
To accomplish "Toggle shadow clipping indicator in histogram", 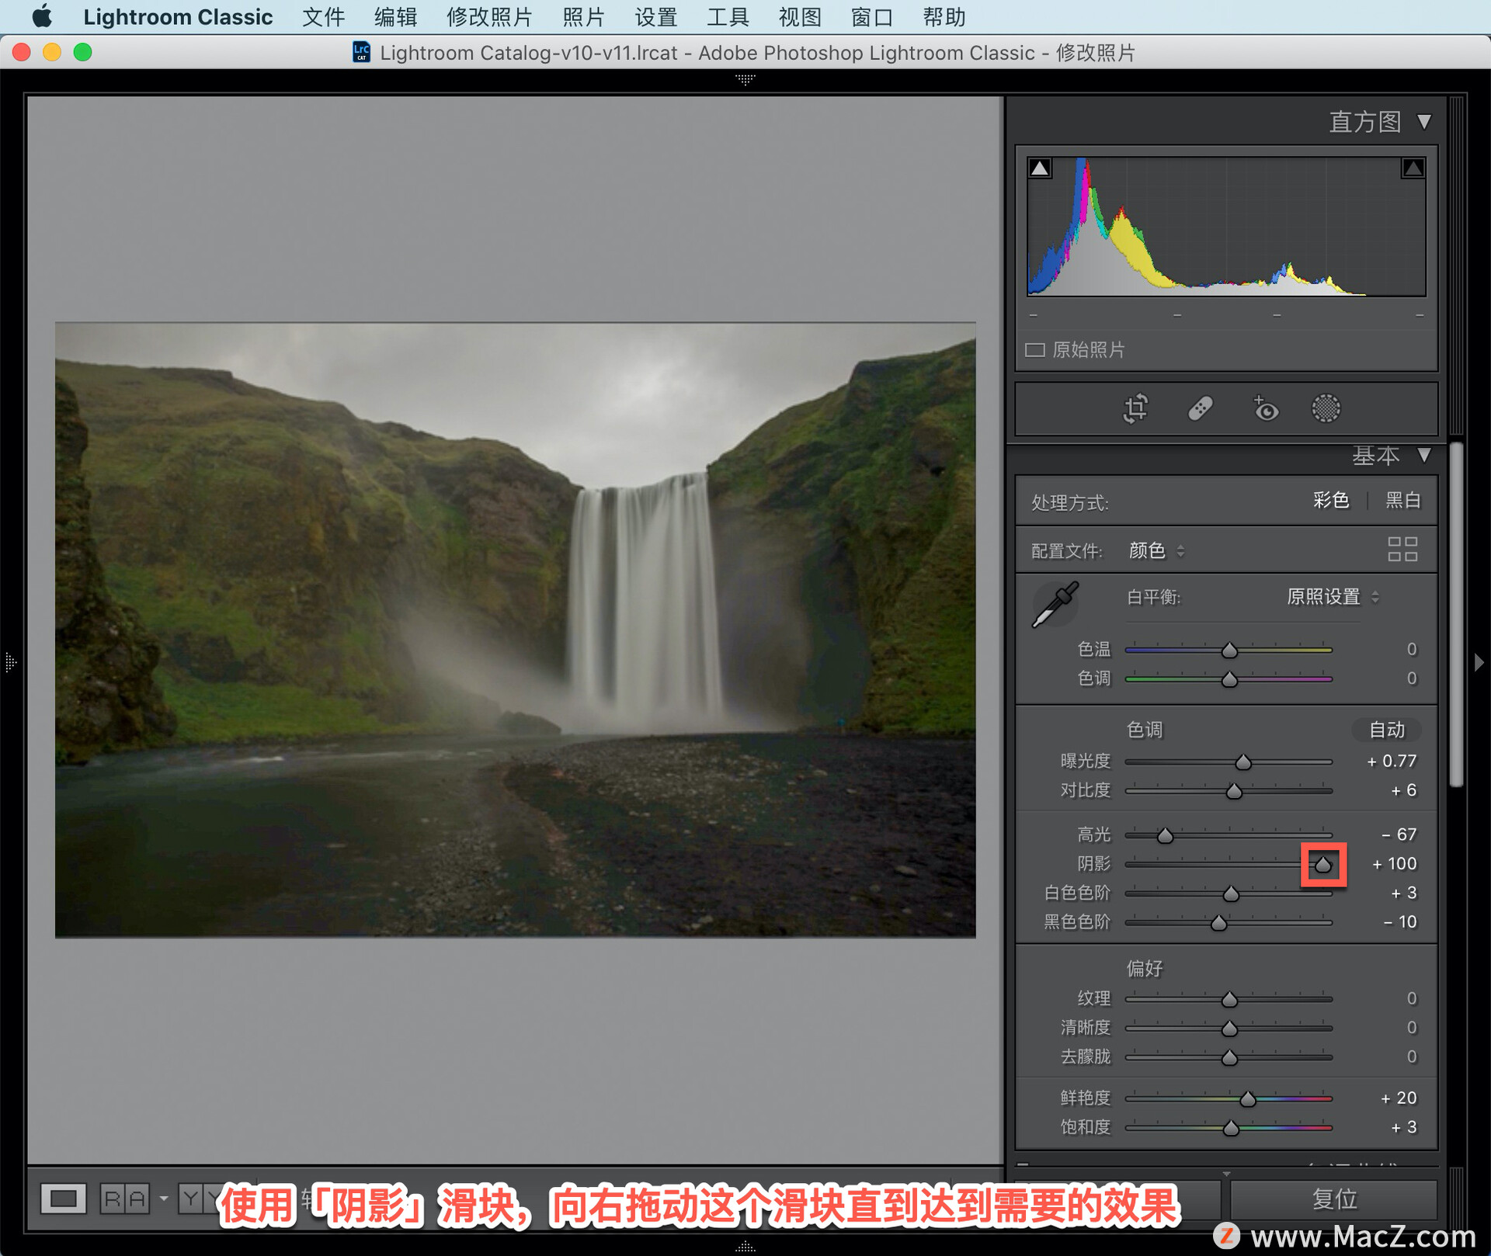I will [1040, 168].
